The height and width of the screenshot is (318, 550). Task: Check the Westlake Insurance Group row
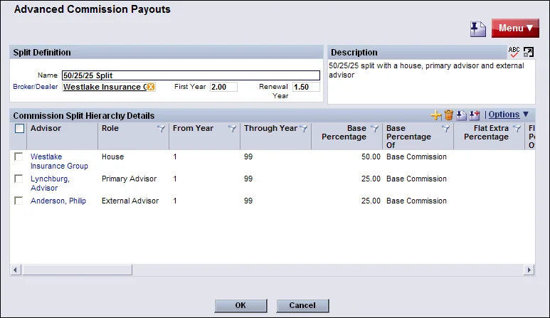tap(18, 157)
